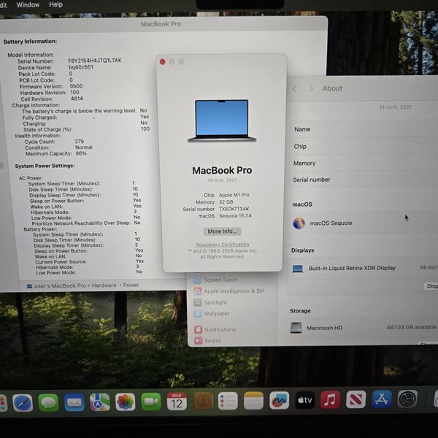438x438 pixels.
Task: Open the App Store from the Dock
Action: pos(382,399)
